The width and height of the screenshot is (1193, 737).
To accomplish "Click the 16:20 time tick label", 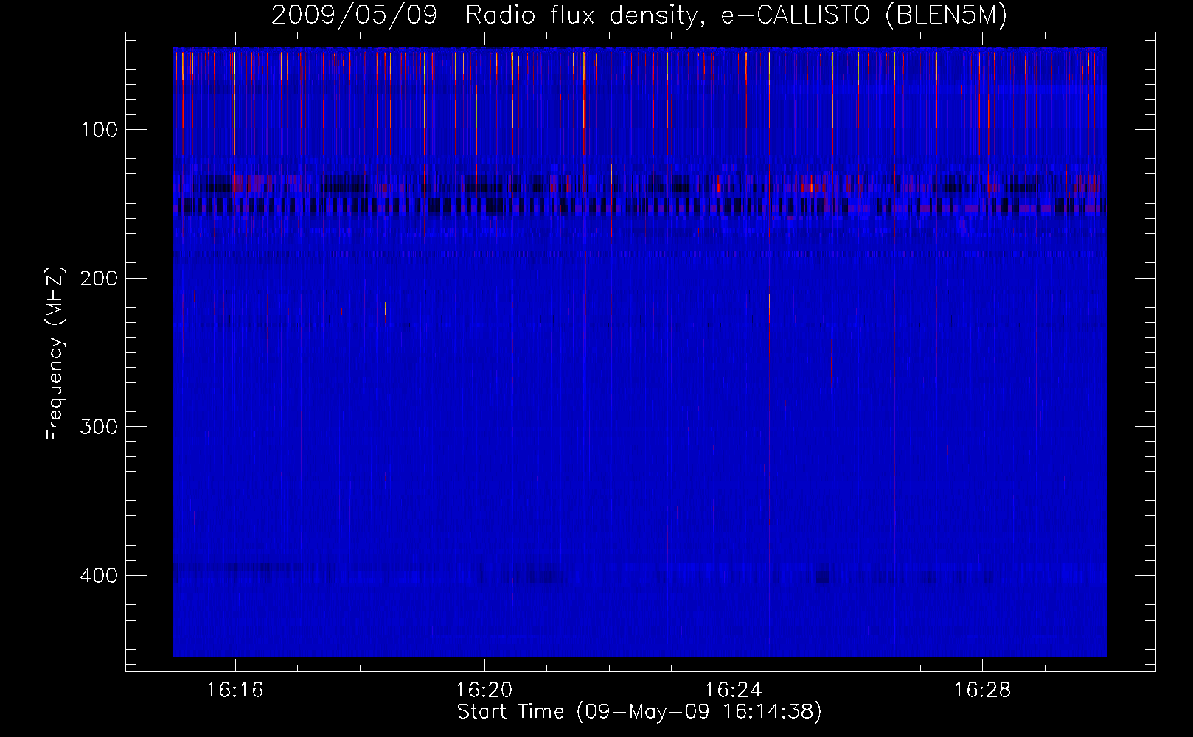I will [x=484, y=690].
